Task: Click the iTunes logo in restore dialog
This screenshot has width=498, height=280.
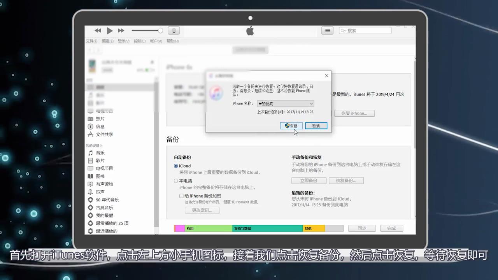Action: coord(216,93)
